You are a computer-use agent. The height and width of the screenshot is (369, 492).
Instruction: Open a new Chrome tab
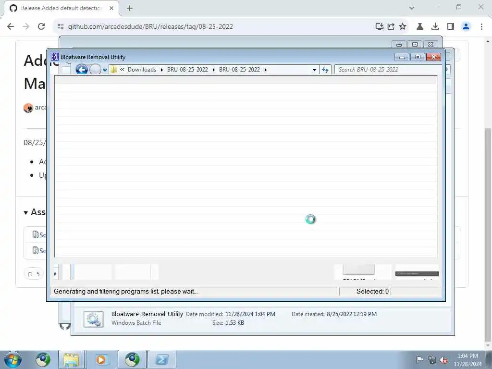[130, 8]
